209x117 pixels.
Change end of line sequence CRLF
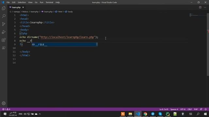click(189, 109)
